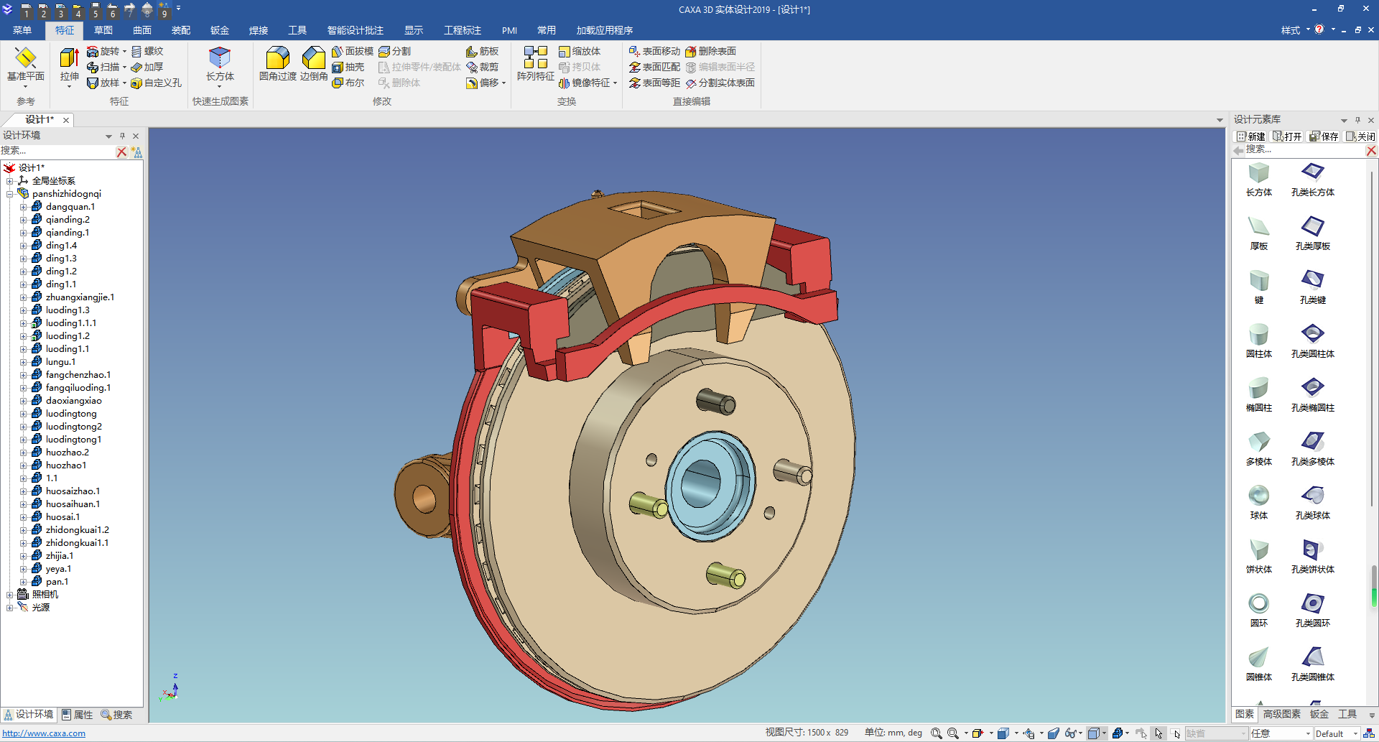Open the 偏移 offset dropdown arrow
Image resolution: width=1379 pixels, height=742 pixels.
pos(504,83)
